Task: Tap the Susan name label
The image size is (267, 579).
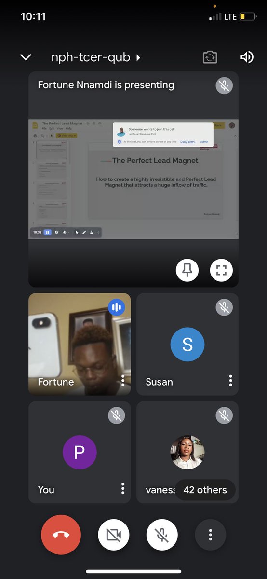Action: coord(159,382)
